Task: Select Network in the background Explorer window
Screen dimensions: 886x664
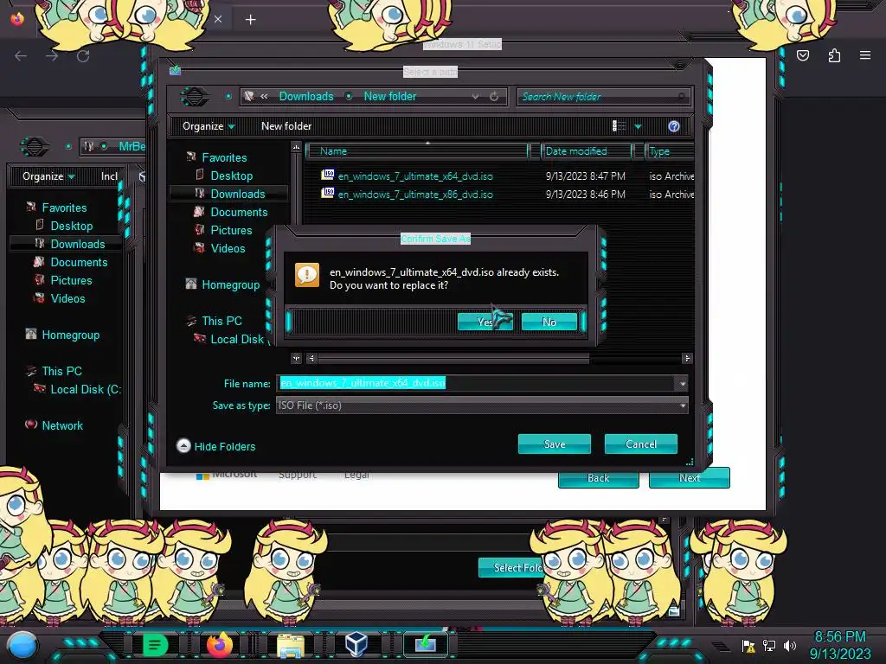Action: pyautogui.click(x=62, y=425)
